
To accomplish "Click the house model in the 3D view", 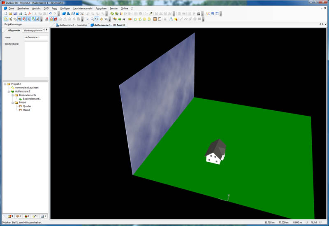I will tap(215, 151).
